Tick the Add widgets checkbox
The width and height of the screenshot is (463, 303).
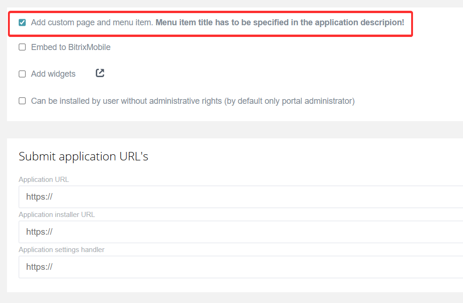pos(22,74)
